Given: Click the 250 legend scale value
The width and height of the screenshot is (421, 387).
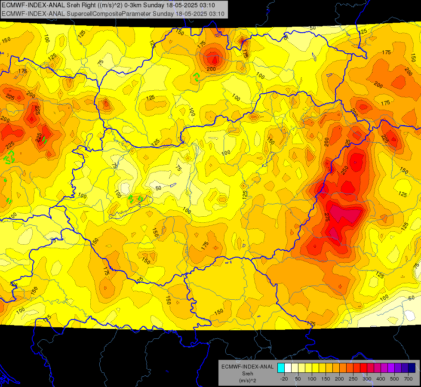Looking at the screenshot, I should point(353,379).
